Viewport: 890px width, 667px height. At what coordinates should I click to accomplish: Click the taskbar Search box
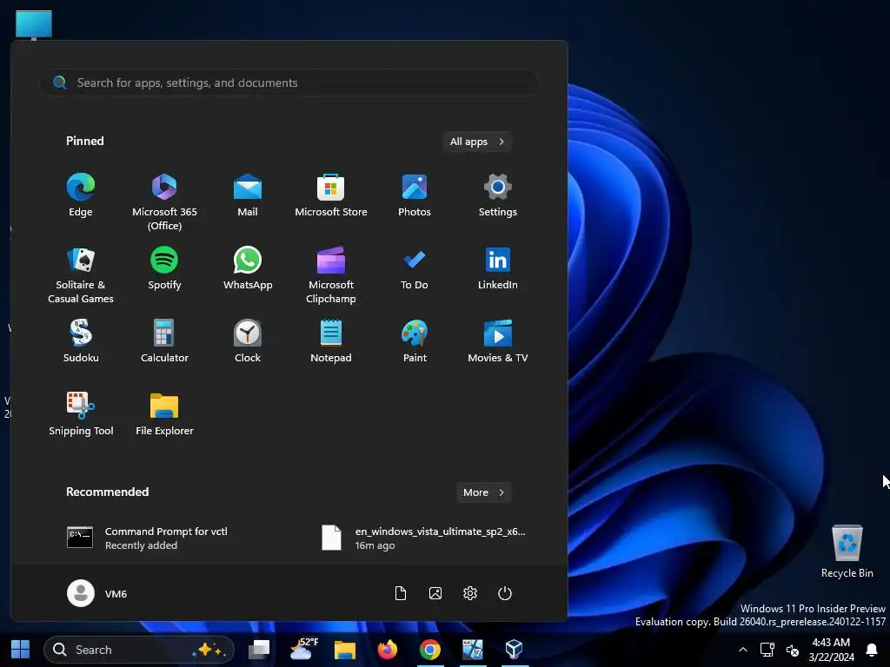(139, 650)
